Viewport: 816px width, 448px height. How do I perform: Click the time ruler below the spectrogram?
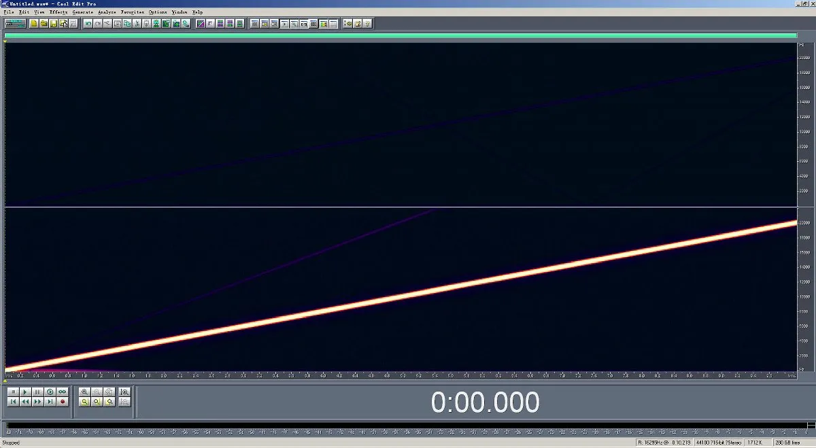tap(401, 375)
